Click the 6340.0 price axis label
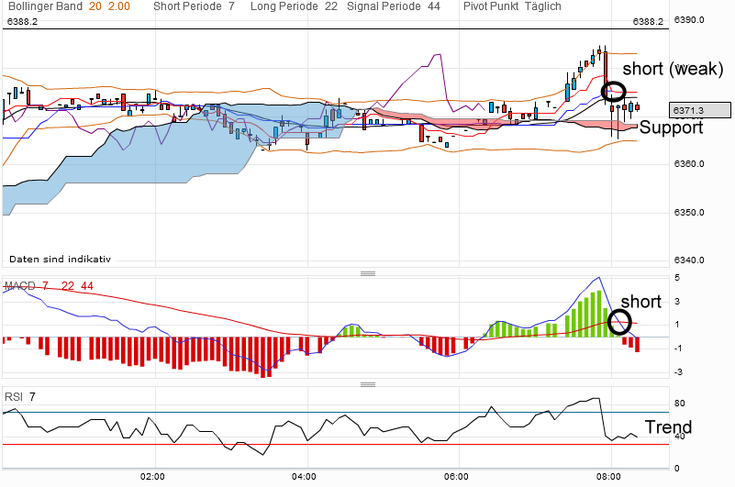Image resolution: width=735 pixels, height=487 pixels. coord(689,260)
